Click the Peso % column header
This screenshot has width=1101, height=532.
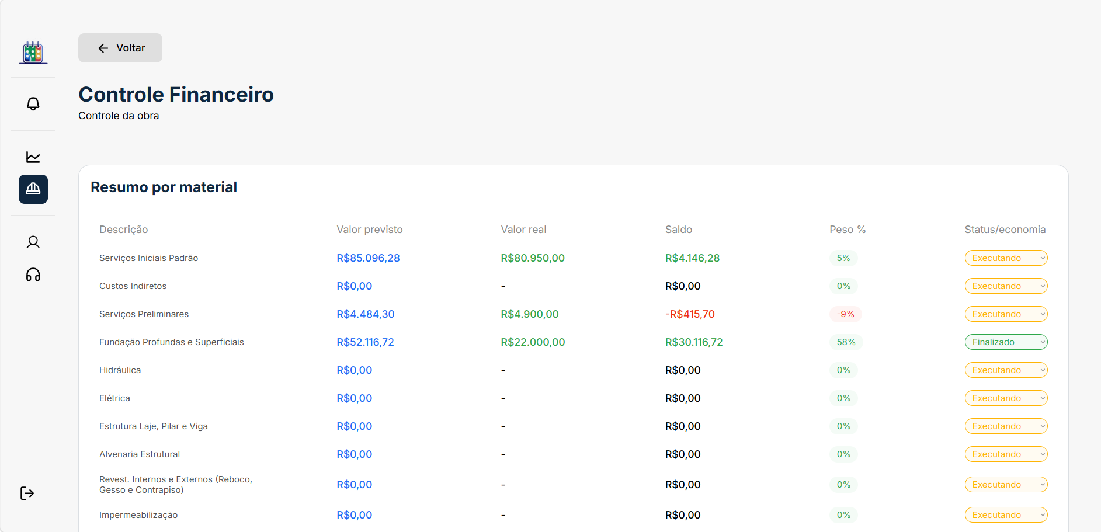(x=848, y=230)
